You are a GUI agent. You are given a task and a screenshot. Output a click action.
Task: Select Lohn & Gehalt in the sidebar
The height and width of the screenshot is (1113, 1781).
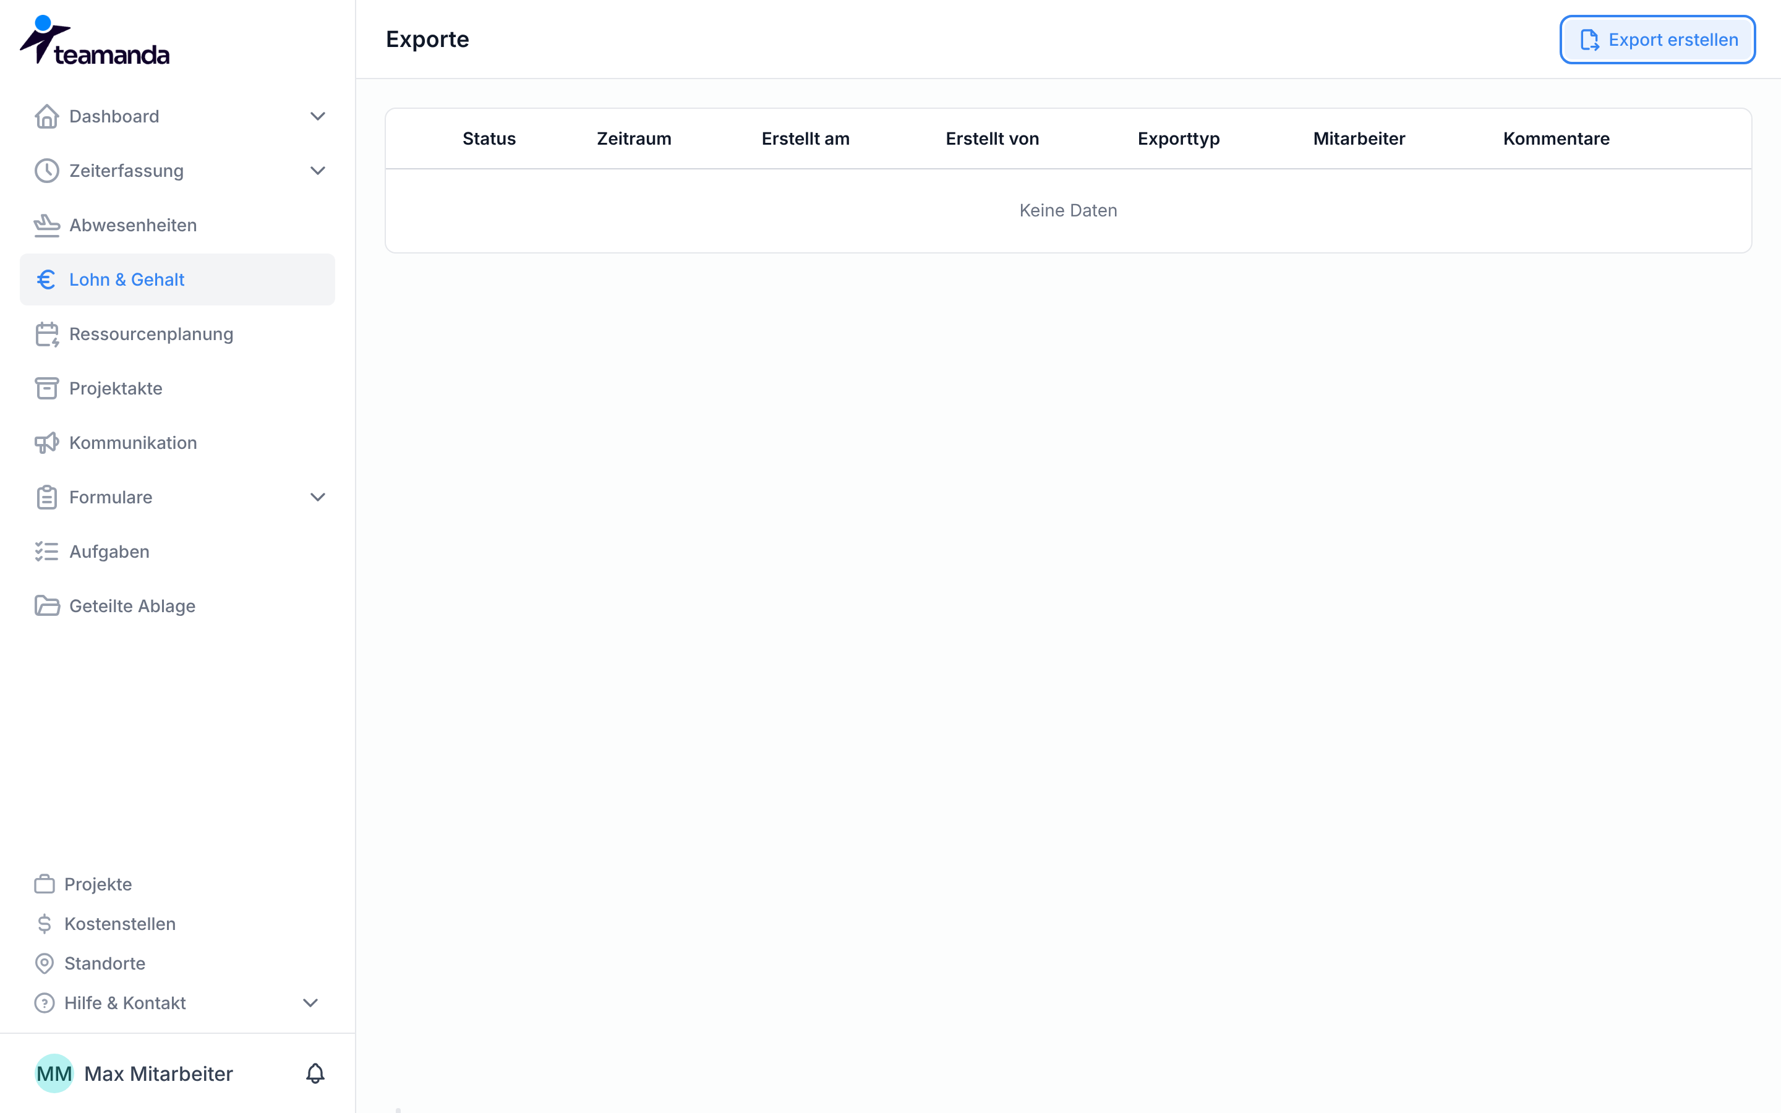tap(177, 279)
